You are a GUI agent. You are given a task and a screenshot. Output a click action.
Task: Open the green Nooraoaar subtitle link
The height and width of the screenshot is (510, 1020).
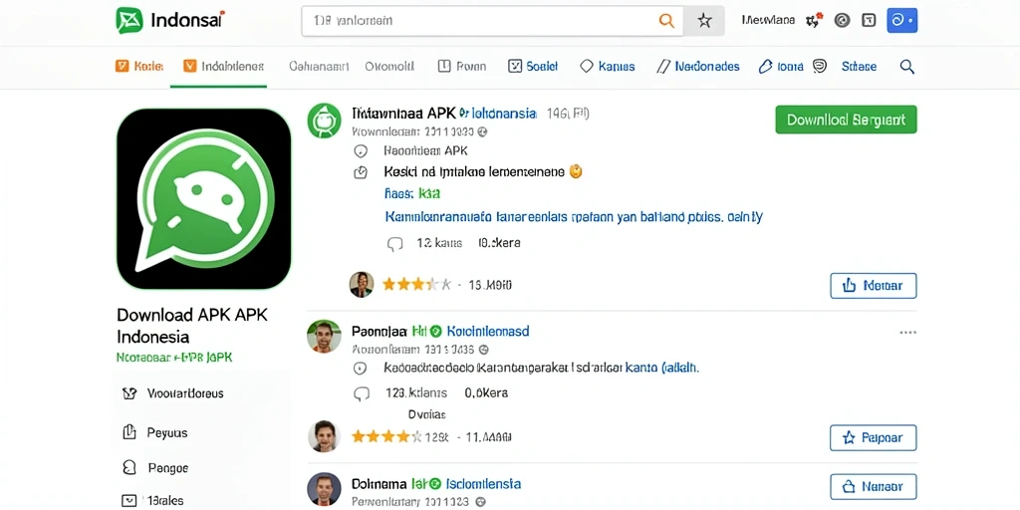click(174, 358)
